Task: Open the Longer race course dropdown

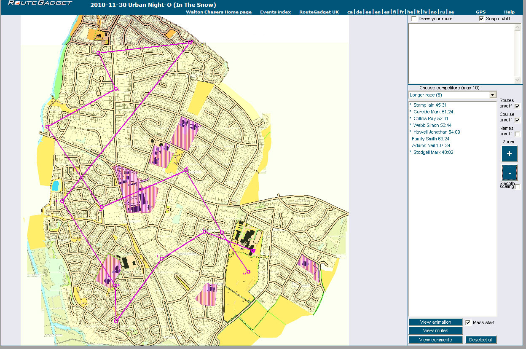Action: [x=492, y=95]
